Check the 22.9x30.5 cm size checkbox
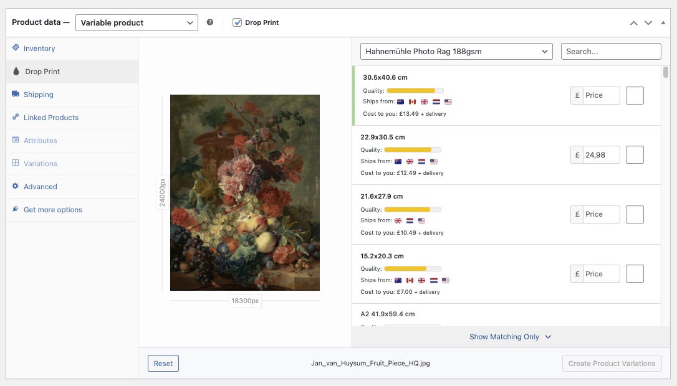 click(x=635, y=155)
